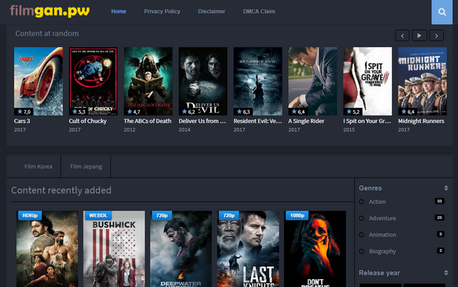Click the Action genre count 33

439,201
